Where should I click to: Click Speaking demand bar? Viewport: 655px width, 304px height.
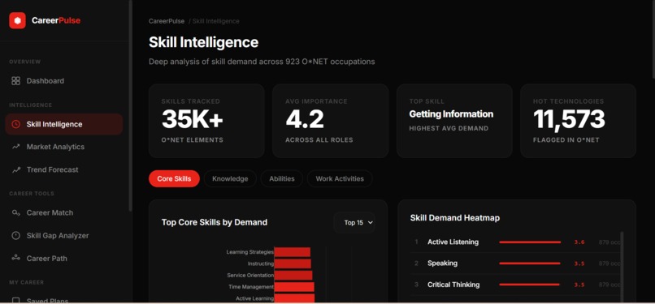coord(530,263)
